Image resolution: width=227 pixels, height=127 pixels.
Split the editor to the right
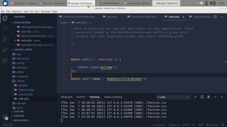click(x=215, y=17)
